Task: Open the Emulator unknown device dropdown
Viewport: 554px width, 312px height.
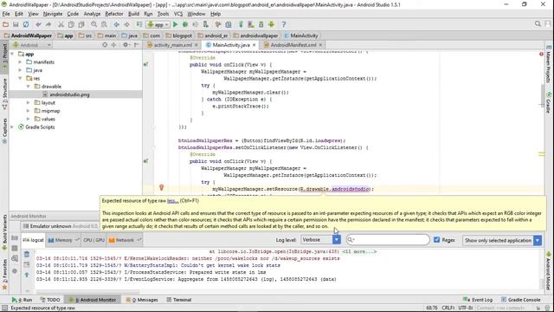Action: (x=61, y=226)
